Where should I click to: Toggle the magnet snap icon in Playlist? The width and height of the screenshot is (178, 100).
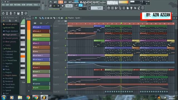tap(36, 18)
